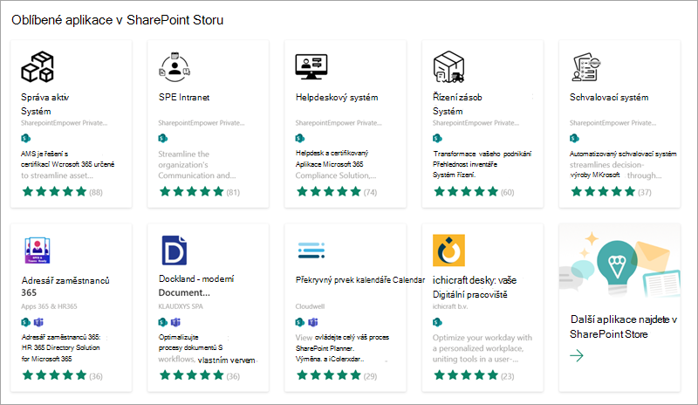Click SharePoint badge on Dockland card
698x405 pixels.
click(163, 322)
